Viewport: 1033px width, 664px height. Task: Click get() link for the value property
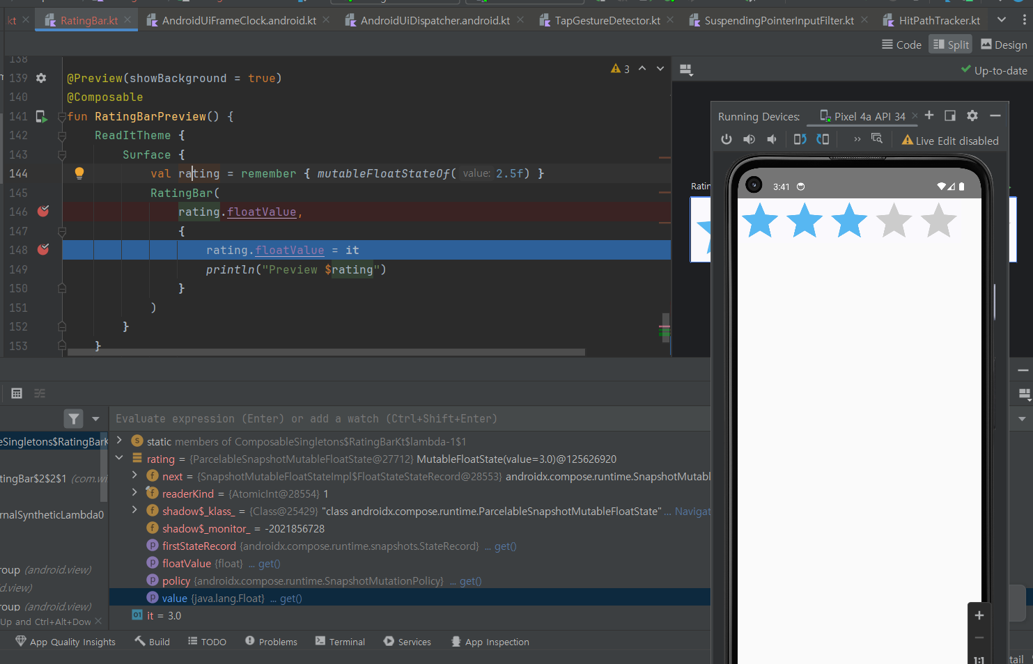pyautogui.click(x=290, y=599)
